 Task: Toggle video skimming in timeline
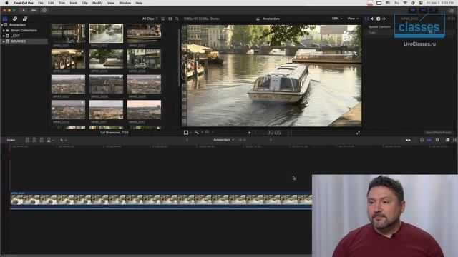pos(408,140)
